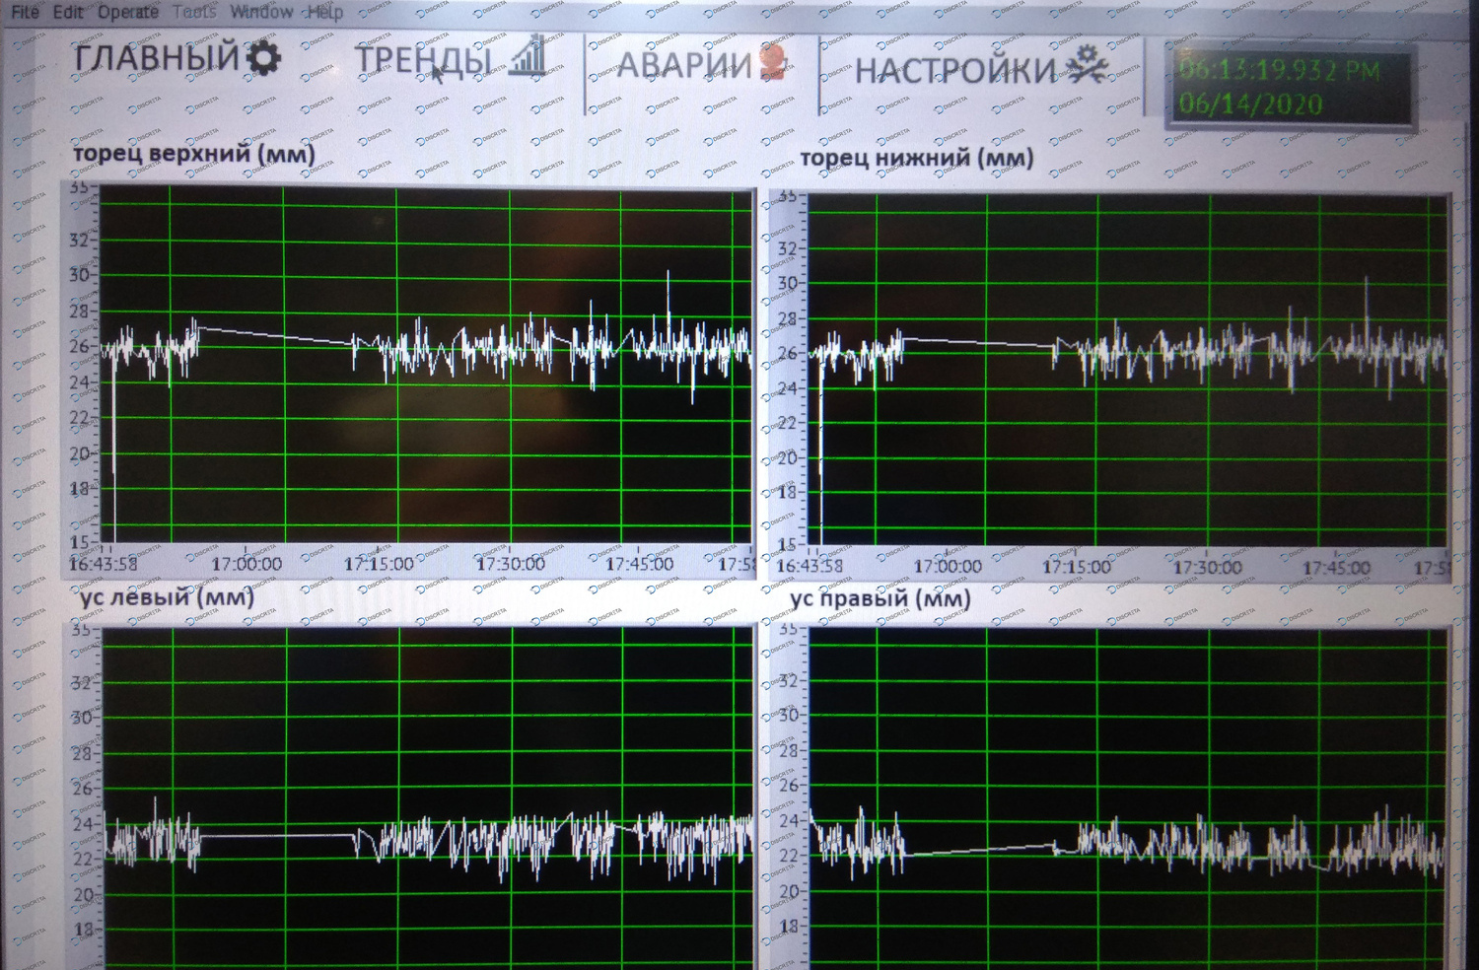The image size is (1479, 970).
Task: Open the Help menu
Action: [324, 12]
